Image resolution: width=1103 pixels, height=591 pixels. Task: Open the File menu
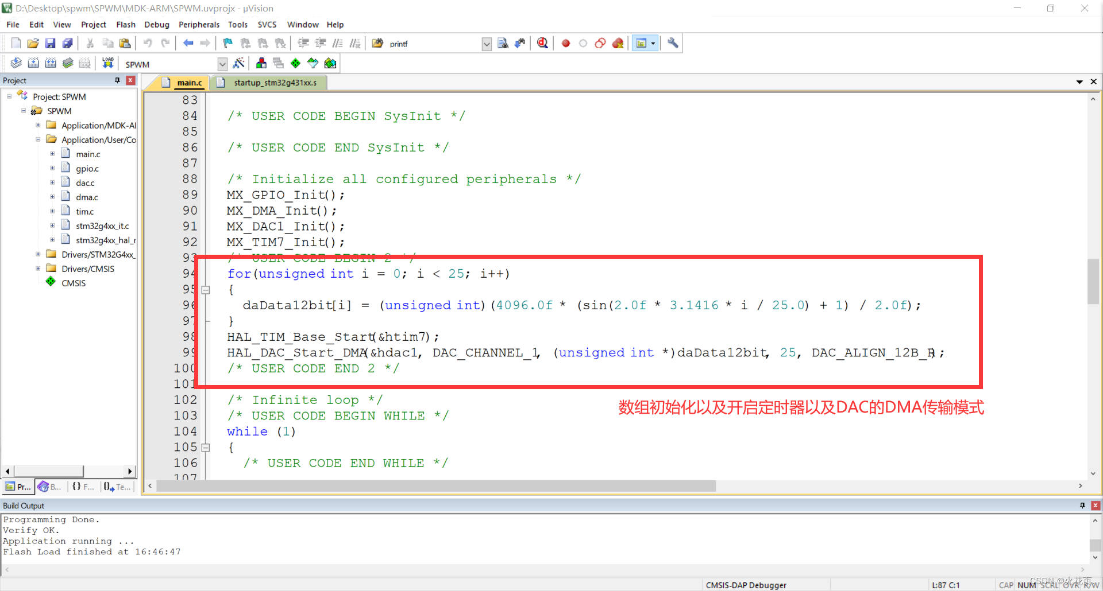(13, 25)
